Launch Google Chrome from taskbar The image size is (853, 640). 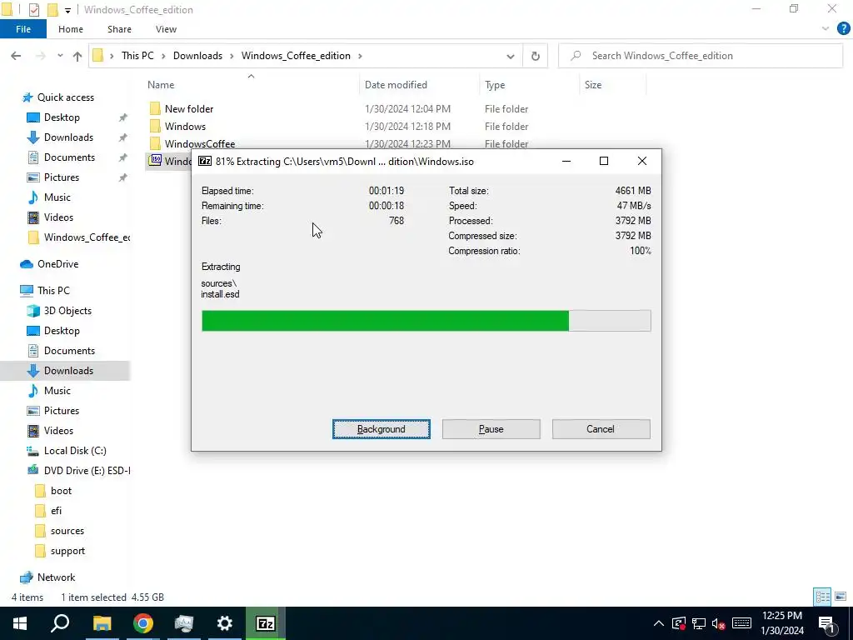coord(142,623)
